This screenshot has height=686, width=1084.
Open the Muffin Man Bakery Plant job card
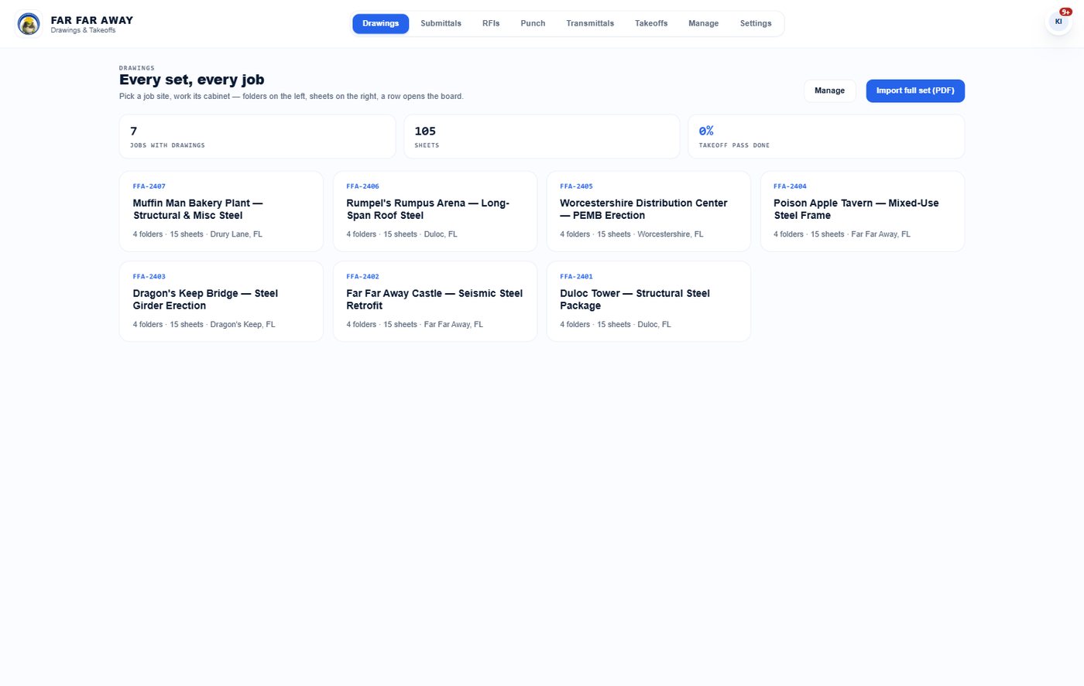click(221, 211)
